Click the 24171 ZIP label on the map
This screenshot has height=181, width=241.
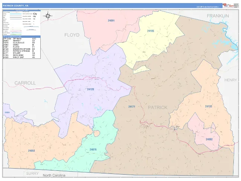132,106
